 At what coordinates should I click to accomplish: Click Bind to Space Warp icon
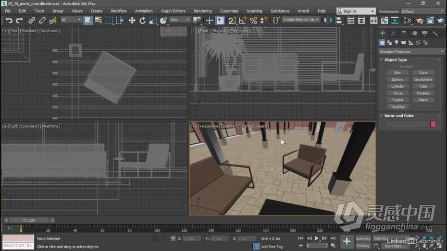click(53, 20)
